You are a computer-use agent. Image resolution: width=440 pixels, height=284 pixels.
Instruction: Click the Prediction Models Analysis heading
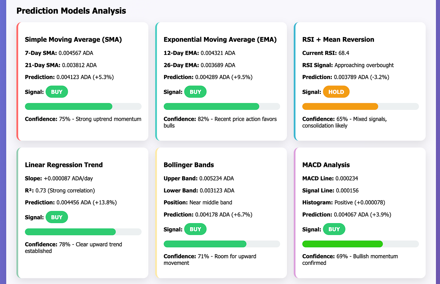(71, 10)
